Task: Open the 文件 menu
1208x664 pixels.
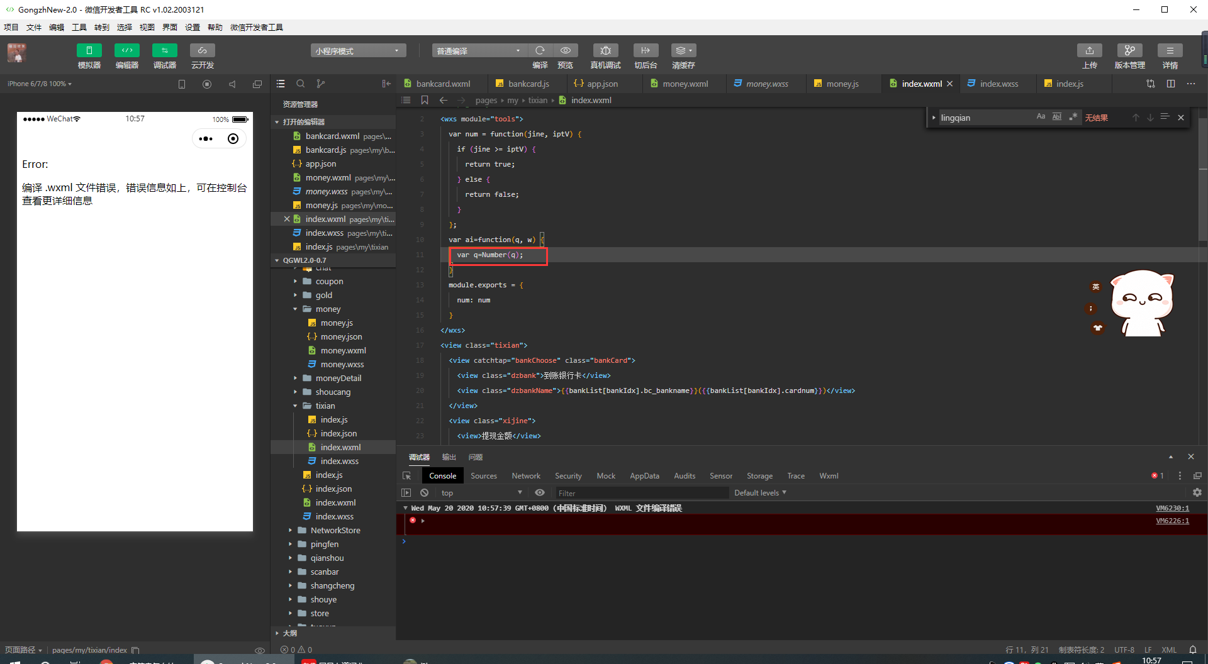Action: click(34, 27)
